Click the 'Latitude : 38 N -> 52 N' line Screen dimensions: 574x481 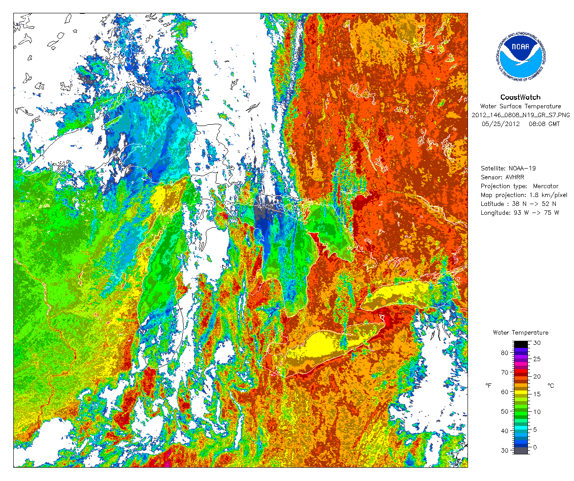coord(519,204)
